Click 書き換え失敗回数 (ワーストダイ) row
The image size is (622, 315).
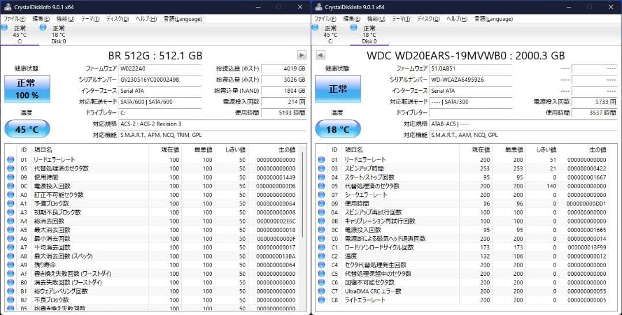[x=153, y=274]
